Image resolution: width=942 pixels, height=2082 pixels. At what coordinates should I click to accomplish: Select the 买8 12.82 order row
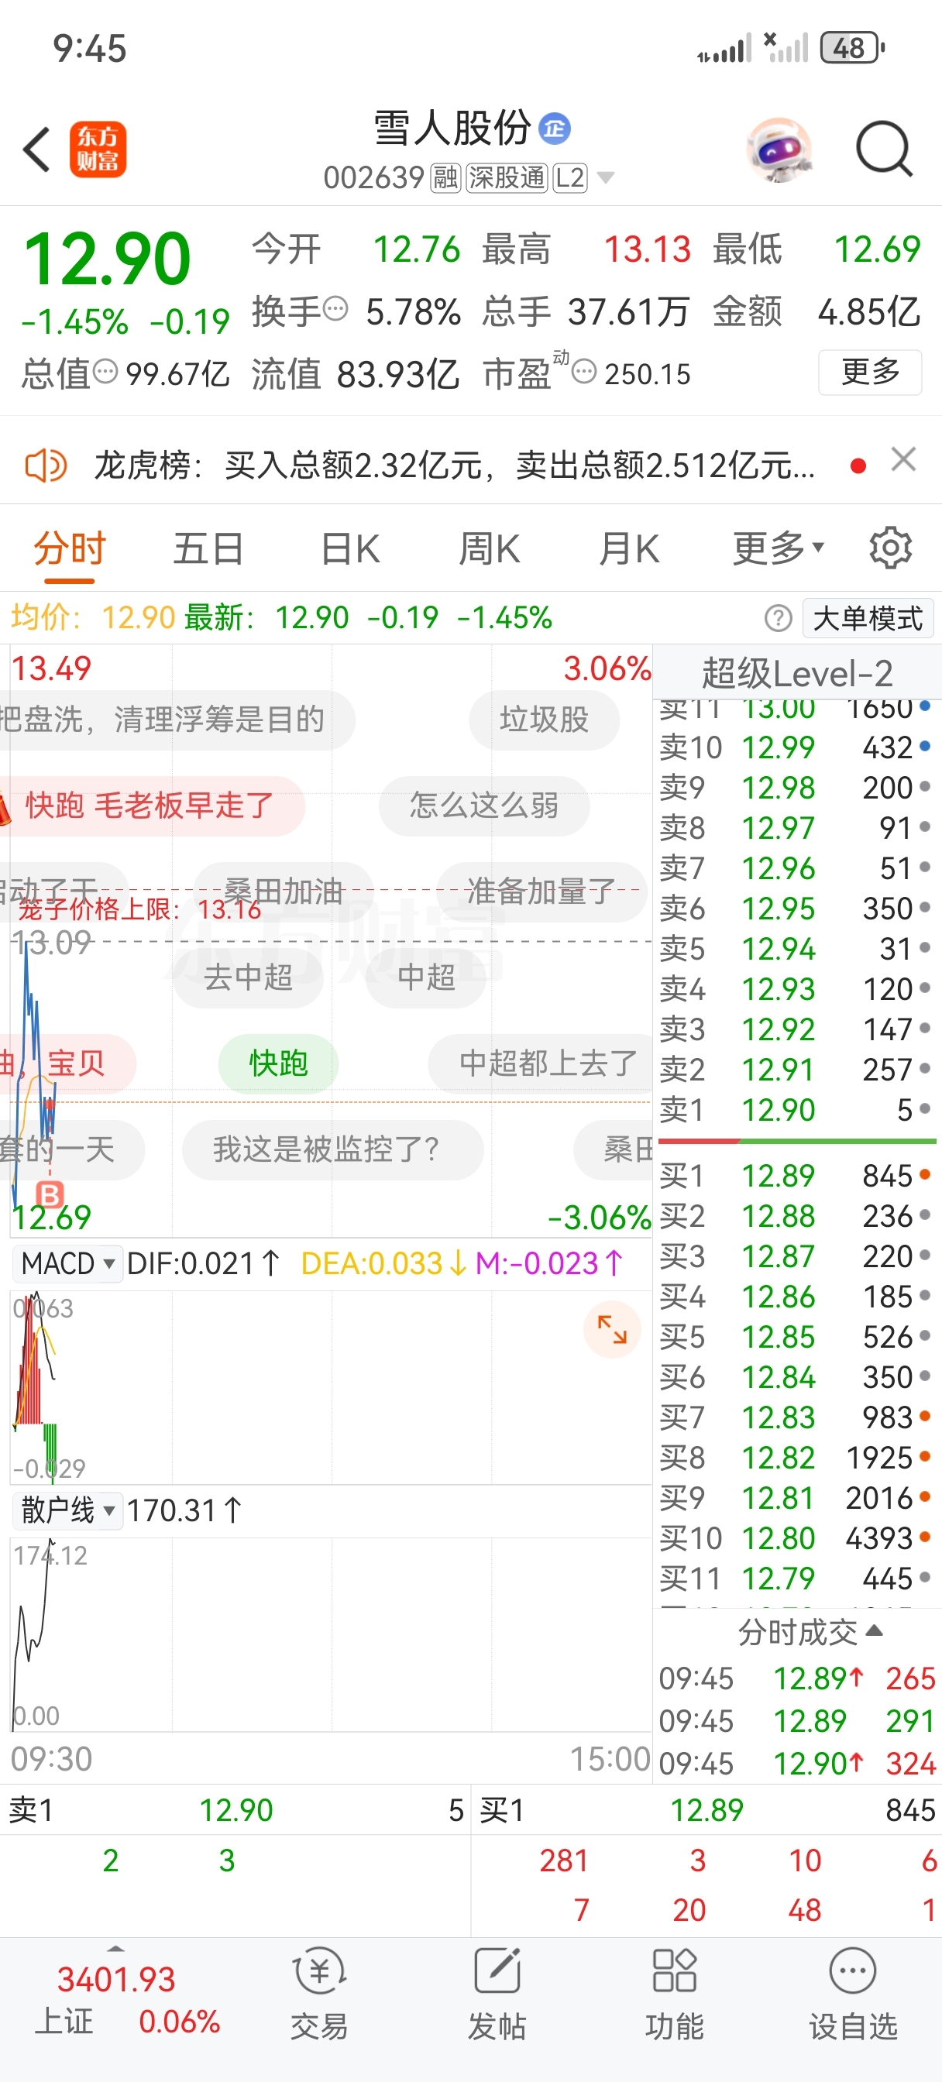coord(796,1457)
